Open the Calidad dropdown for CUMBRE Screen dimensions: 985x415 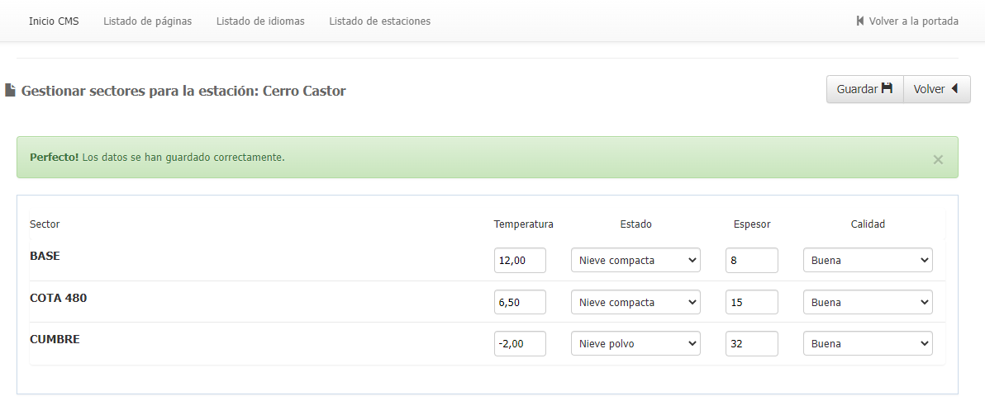[868, 343]
